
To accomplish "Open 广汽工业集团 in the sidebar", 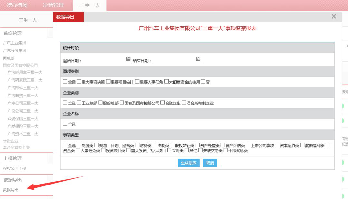I will [15, 43].
